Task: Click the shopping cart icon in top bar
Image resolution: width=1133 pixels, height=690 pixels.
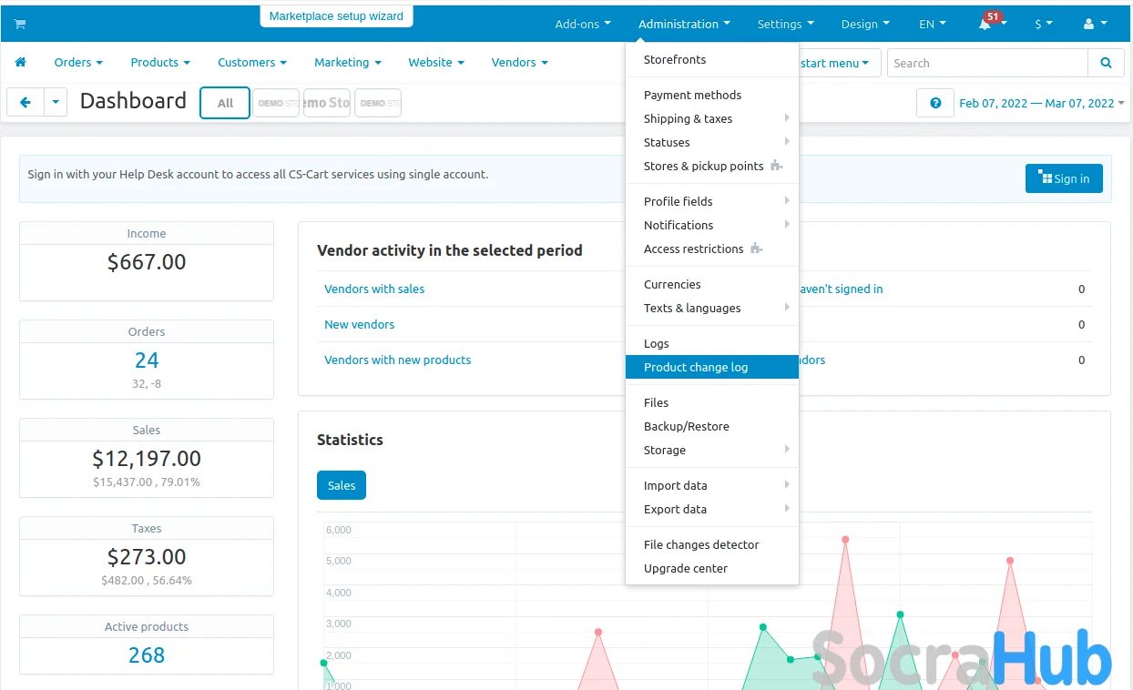Action: tap(20, 24)
